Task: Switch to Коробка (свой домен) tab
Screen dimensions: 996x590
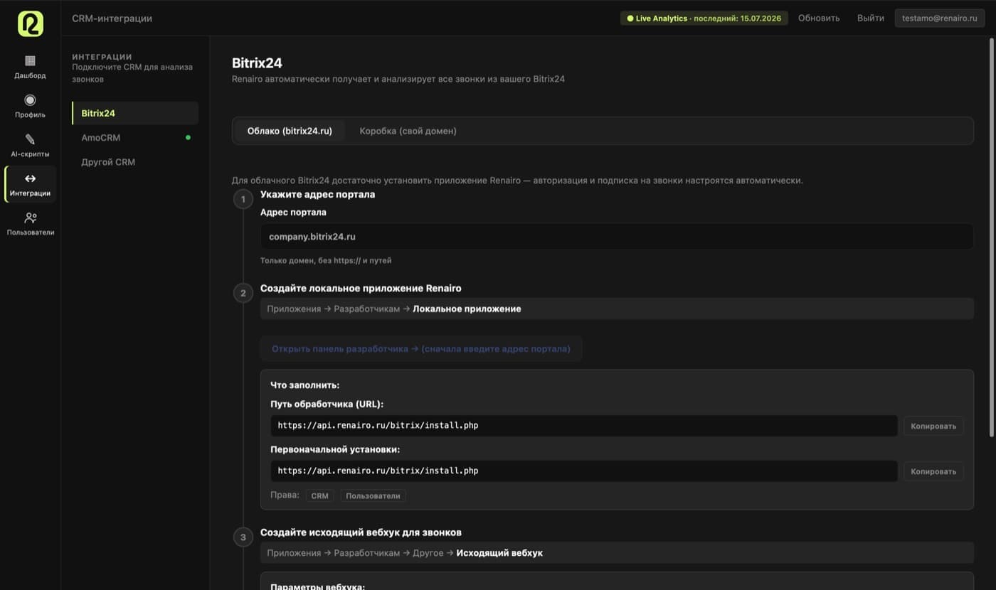Action: pyautogui.click(x=408, y=131)
